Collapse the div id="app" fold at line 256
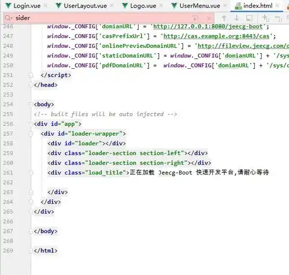Screen dimensions: 289x275 (31, 124)
